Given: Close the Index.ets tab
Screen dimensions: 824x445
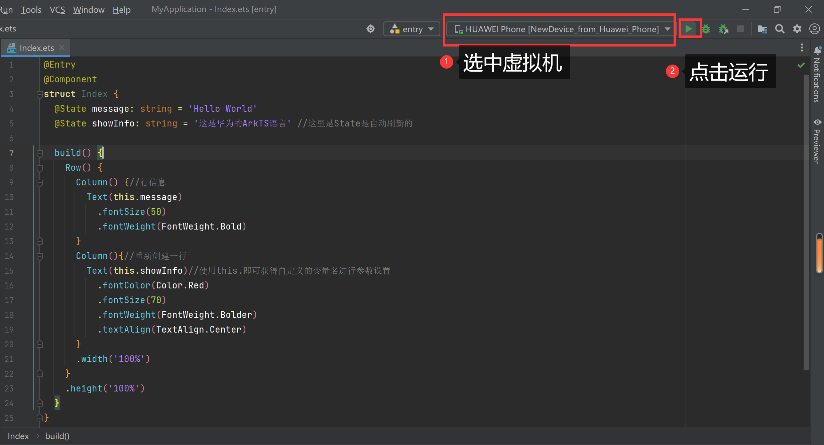Looking at the screenshot, I should click(62, 48).
